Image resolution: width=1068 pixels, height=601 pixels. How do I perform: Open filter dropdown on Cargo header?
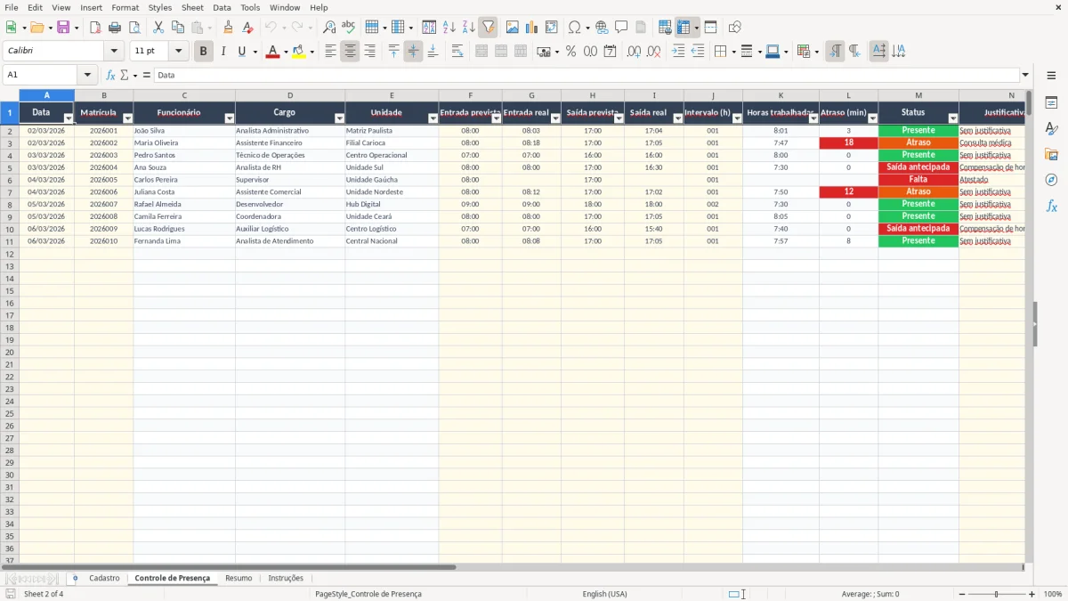point(339,118)
